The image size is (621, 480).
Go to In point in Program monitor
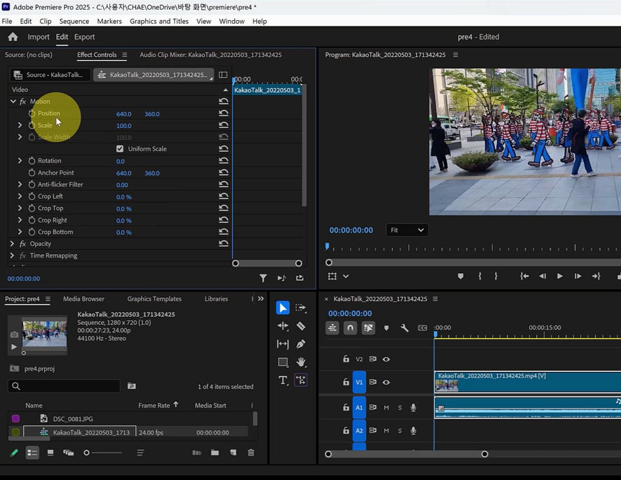[524, 276]
